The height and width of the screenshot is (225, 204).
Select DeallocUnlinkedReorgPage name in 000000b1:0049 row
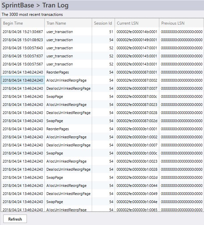68,194
